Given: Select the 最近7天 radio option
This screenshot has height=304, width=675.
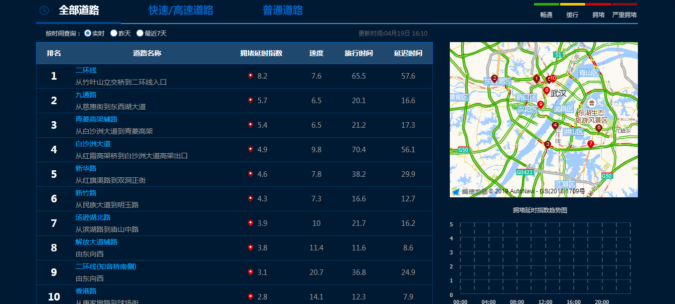Looking at the screenshot, I should 140,33.
